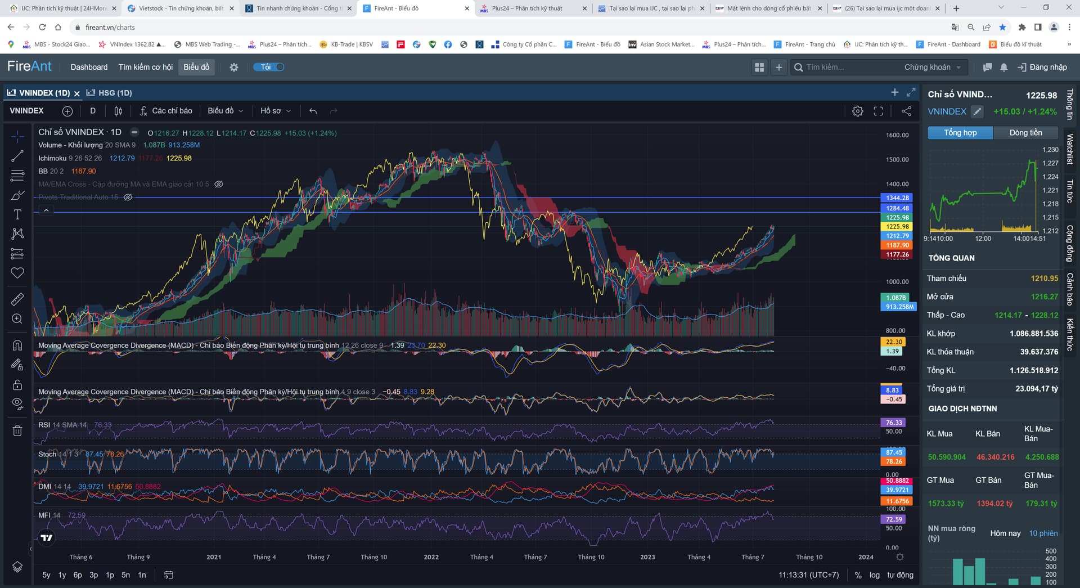Show the hidden MA/EMA Cross indicator
This screenshot has width=1080, height=588.
[x=219, y=184]
